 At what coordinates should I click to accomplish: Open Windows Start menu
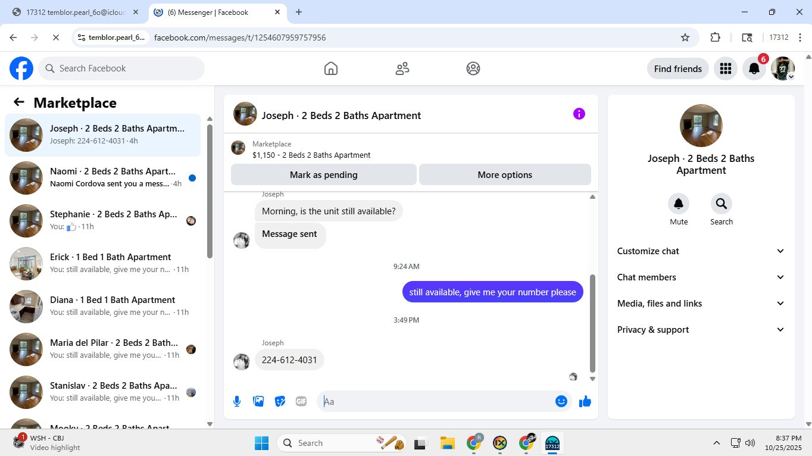coord(261,443)
